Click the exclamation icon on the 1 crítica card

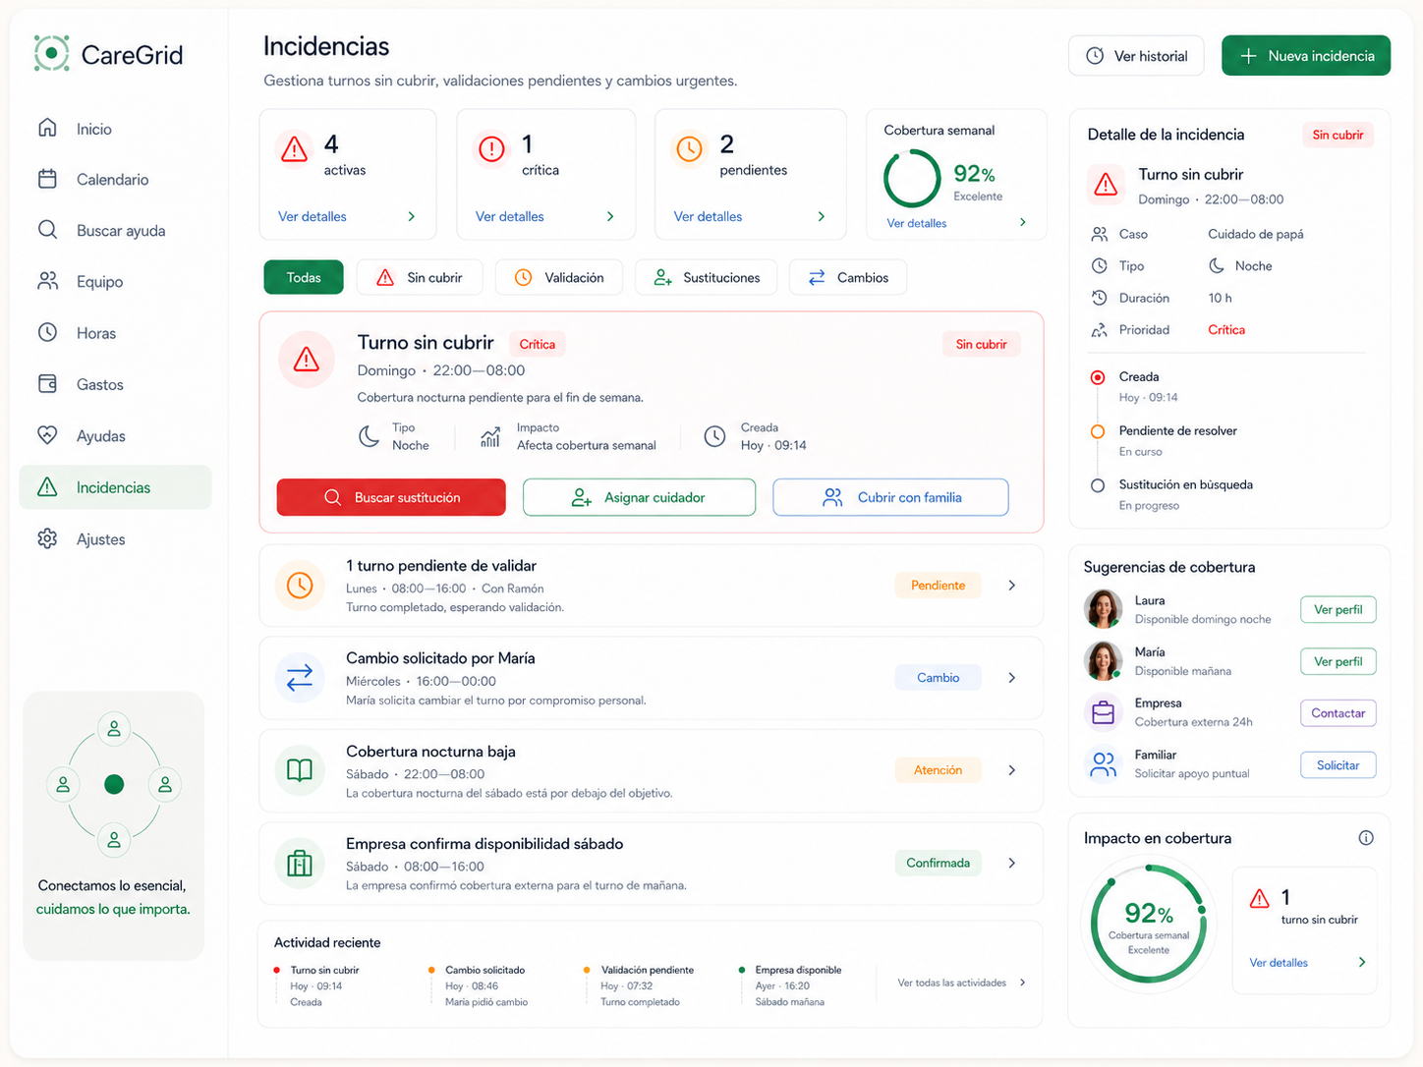pyautogui.click(x=491, y=149)
